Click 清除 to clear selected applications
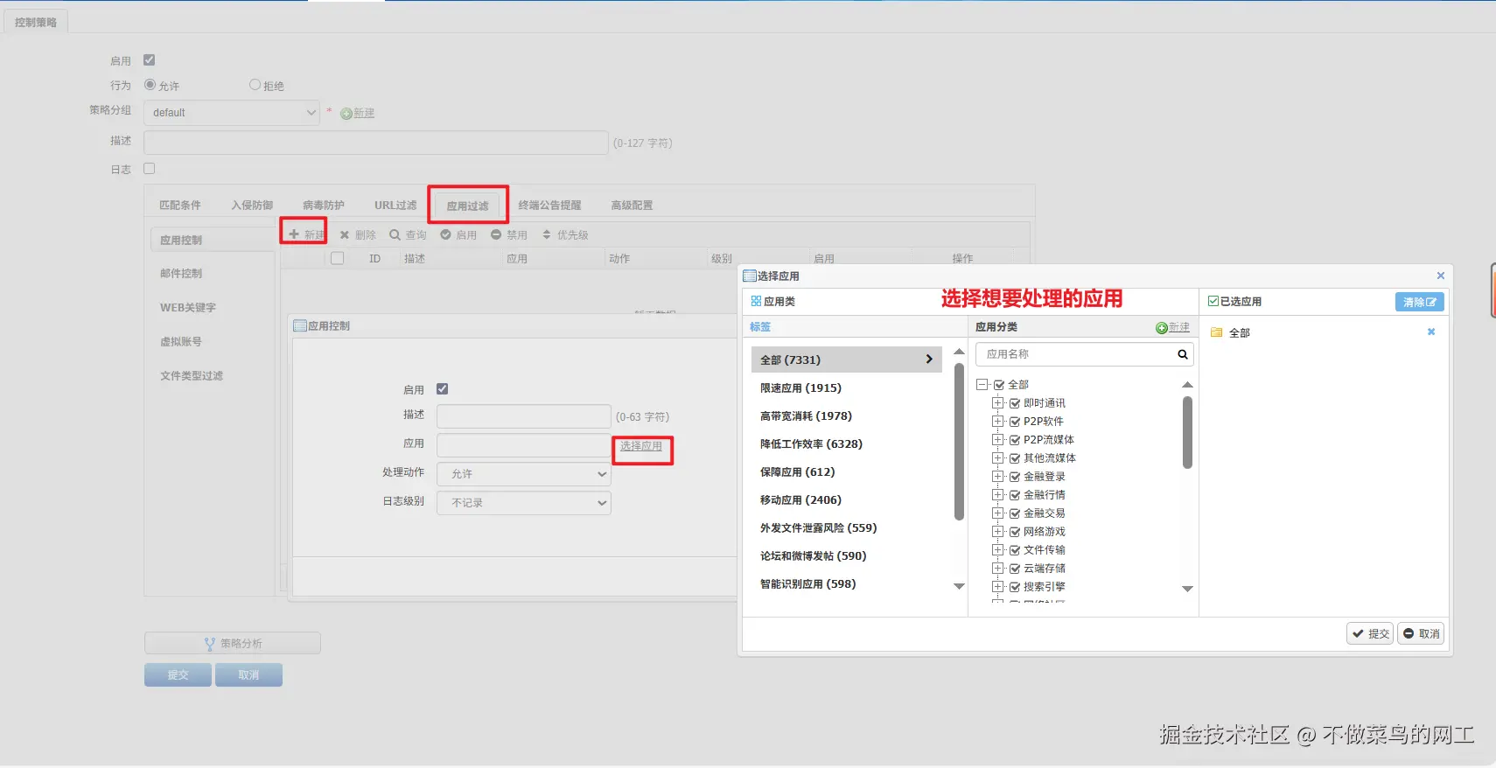The image size is (1496, 768). 1419,302
